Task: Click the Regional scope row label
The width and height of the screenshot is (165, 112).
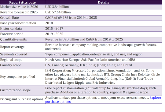Action: pos(11,60)
